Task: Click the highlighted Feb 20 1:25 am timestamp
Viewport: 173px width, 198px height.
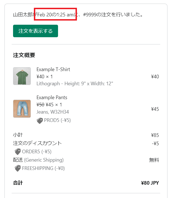Action: click(x=55, y=15)
